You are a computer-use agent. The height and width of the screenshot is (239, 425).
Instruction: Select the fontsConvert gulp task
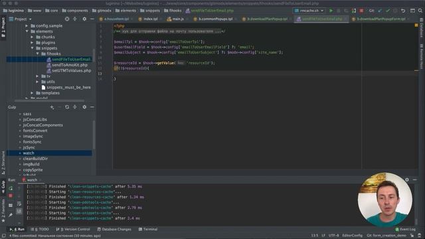(x=35, y=131)
